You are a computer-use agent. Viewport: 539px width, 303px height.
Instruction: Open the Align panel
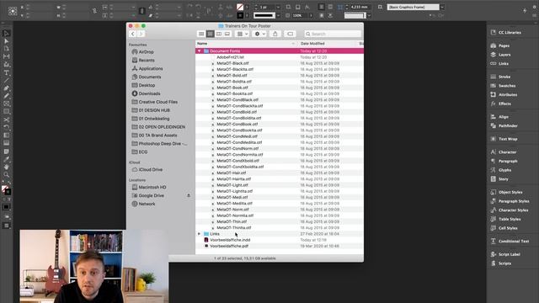(499, 117)
